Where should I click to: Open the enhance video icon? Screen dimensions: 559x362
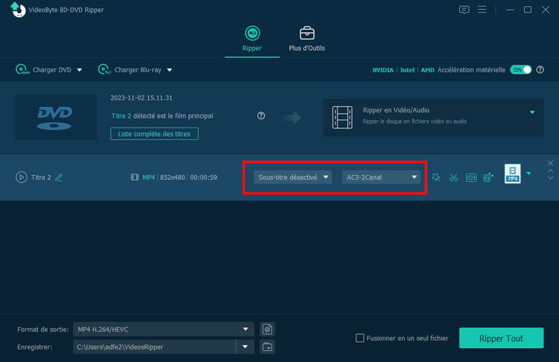click(488, 177)
